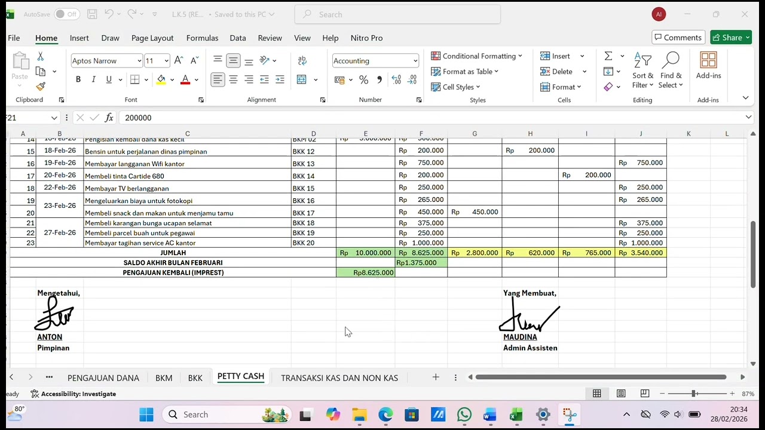Click the green Share button
Viewport: 765px width, 430px height.
click(731, 38)
